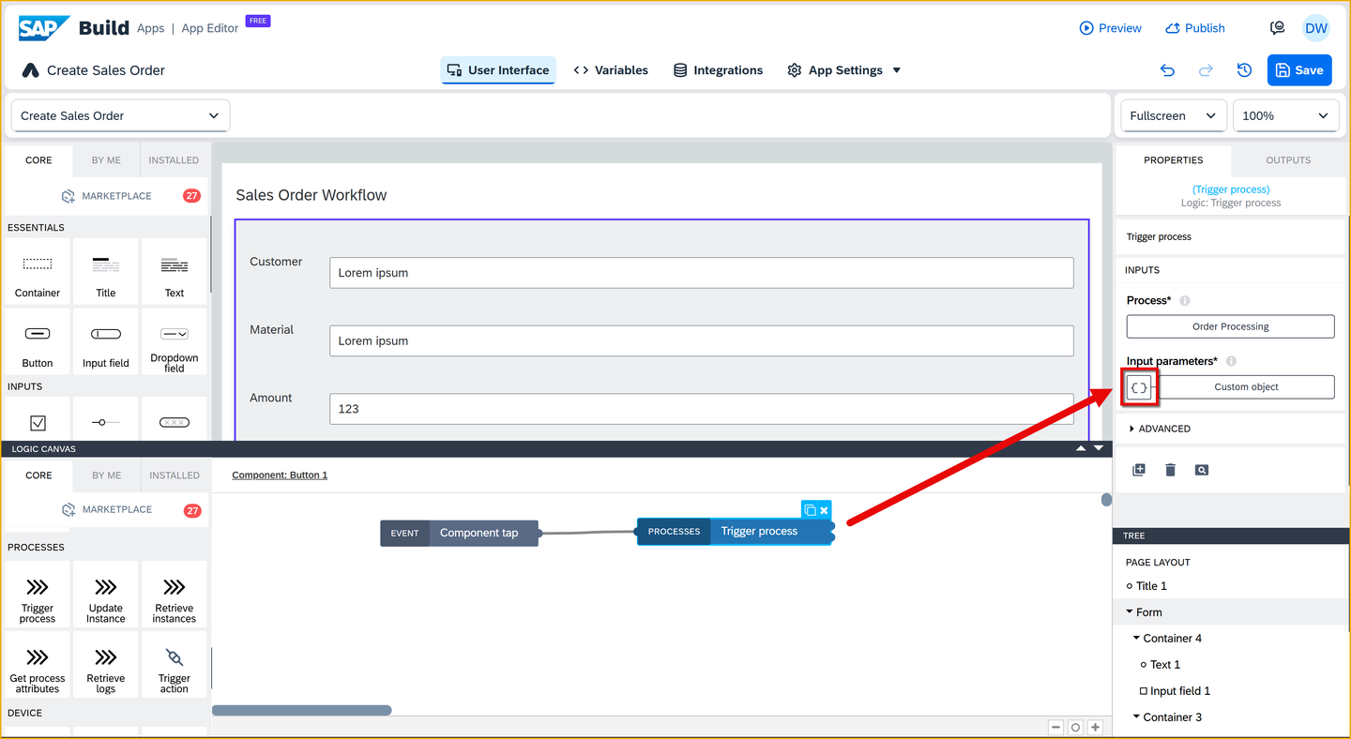Viewport: 1351px width, 739px height.
Task: Click the logic canvas horizontal scrollbar
Action: pos(302,710)
